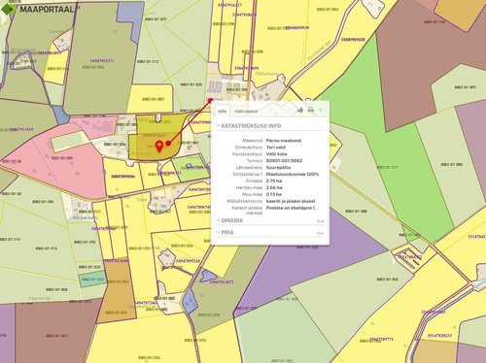Screen dimensions: 486x363
Task: Click the truncated Pindala on ebatäpne note
Action: pos(293,208)
